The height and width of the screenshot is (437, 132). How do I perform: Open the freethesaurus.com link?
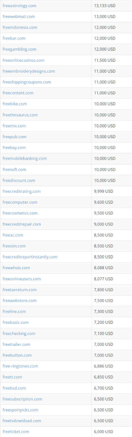pyautogui.click(x=20, y=115)
